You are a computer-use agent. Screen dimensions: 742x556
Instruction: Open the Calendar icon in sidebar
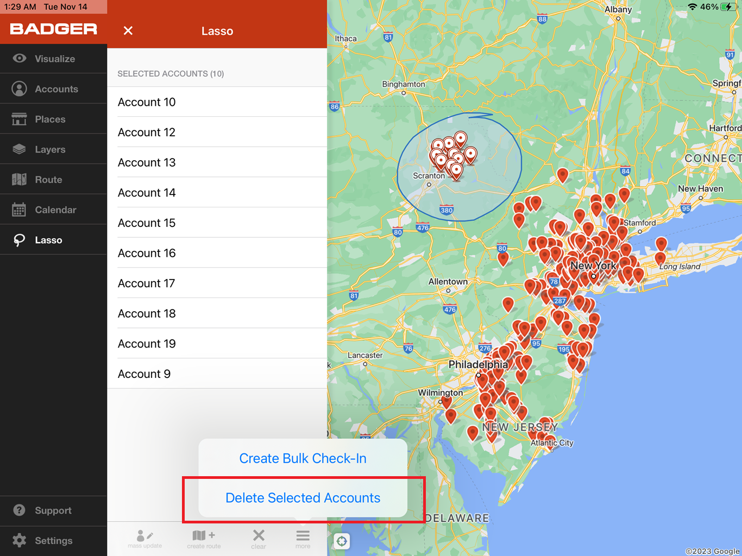click(19, 210)
